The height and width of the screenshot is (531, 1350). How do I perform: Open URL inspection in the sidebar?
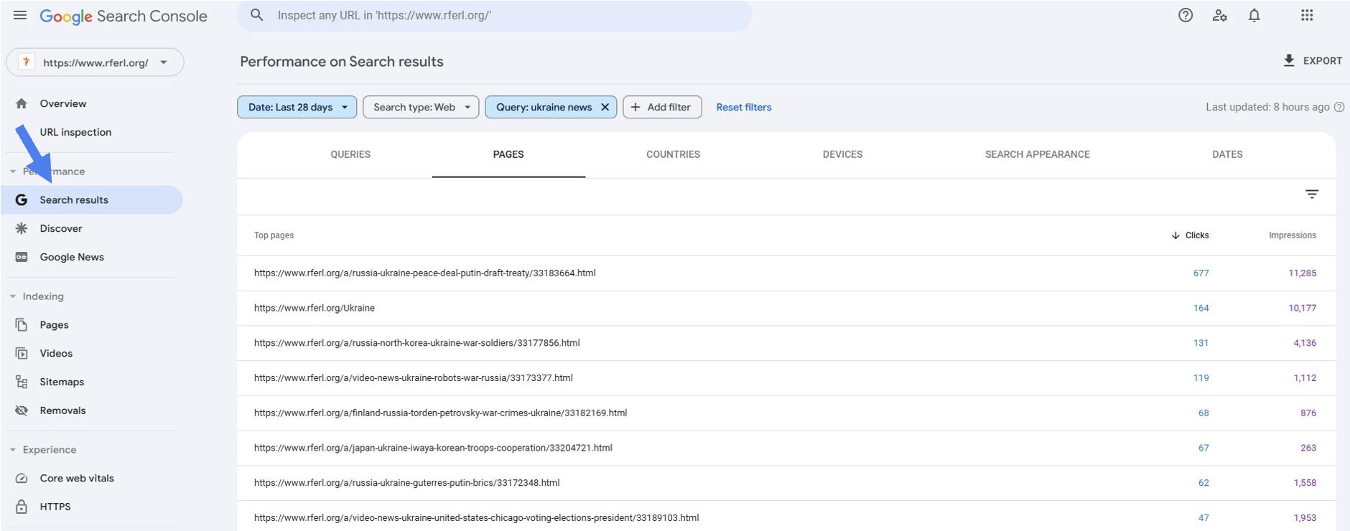point(75,132)
